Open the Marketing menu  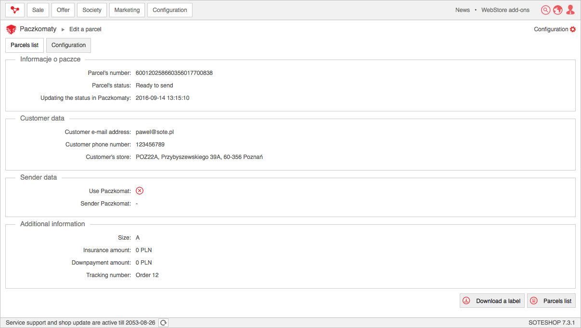[127, 10]
